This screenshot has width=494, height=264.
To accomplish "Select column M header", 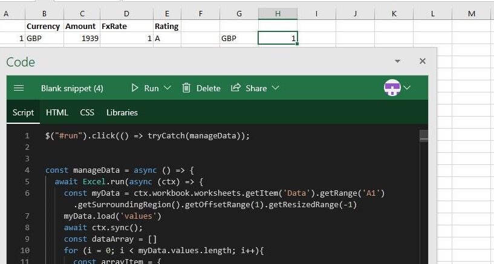I will pos(471,13).
